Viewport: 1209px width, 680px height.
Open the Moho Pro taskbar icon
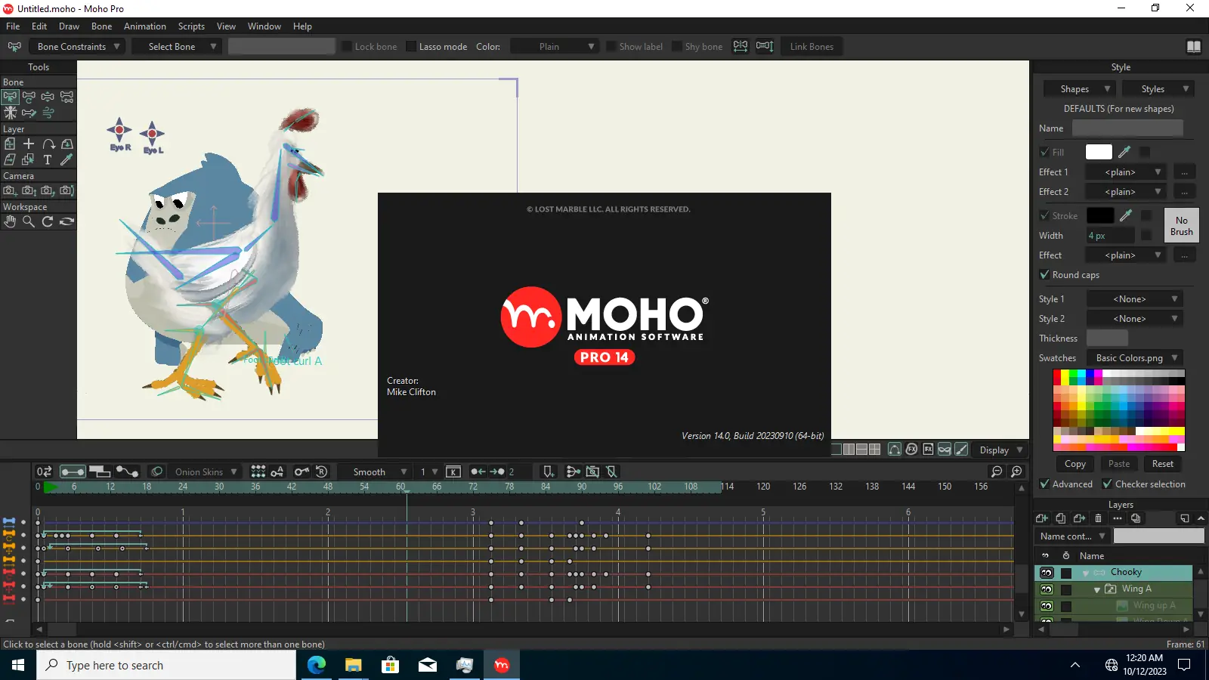click(x=502, y=665)
